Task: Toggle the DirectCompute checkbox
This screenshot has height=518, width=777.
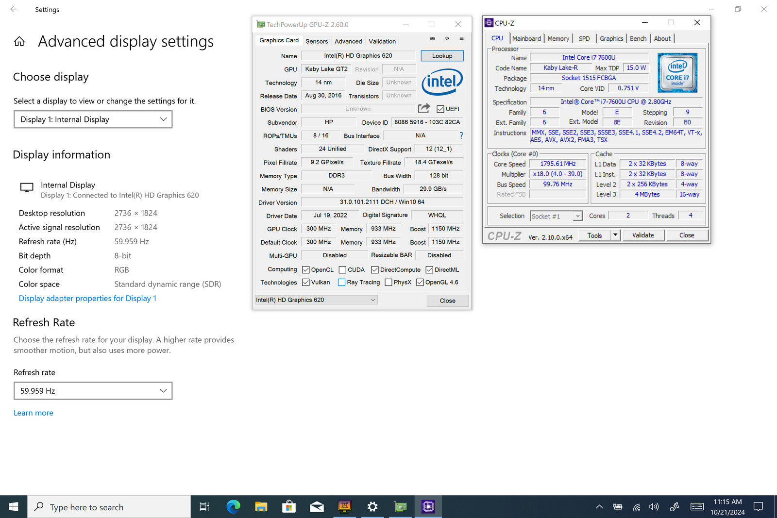Action: point(375,270)
